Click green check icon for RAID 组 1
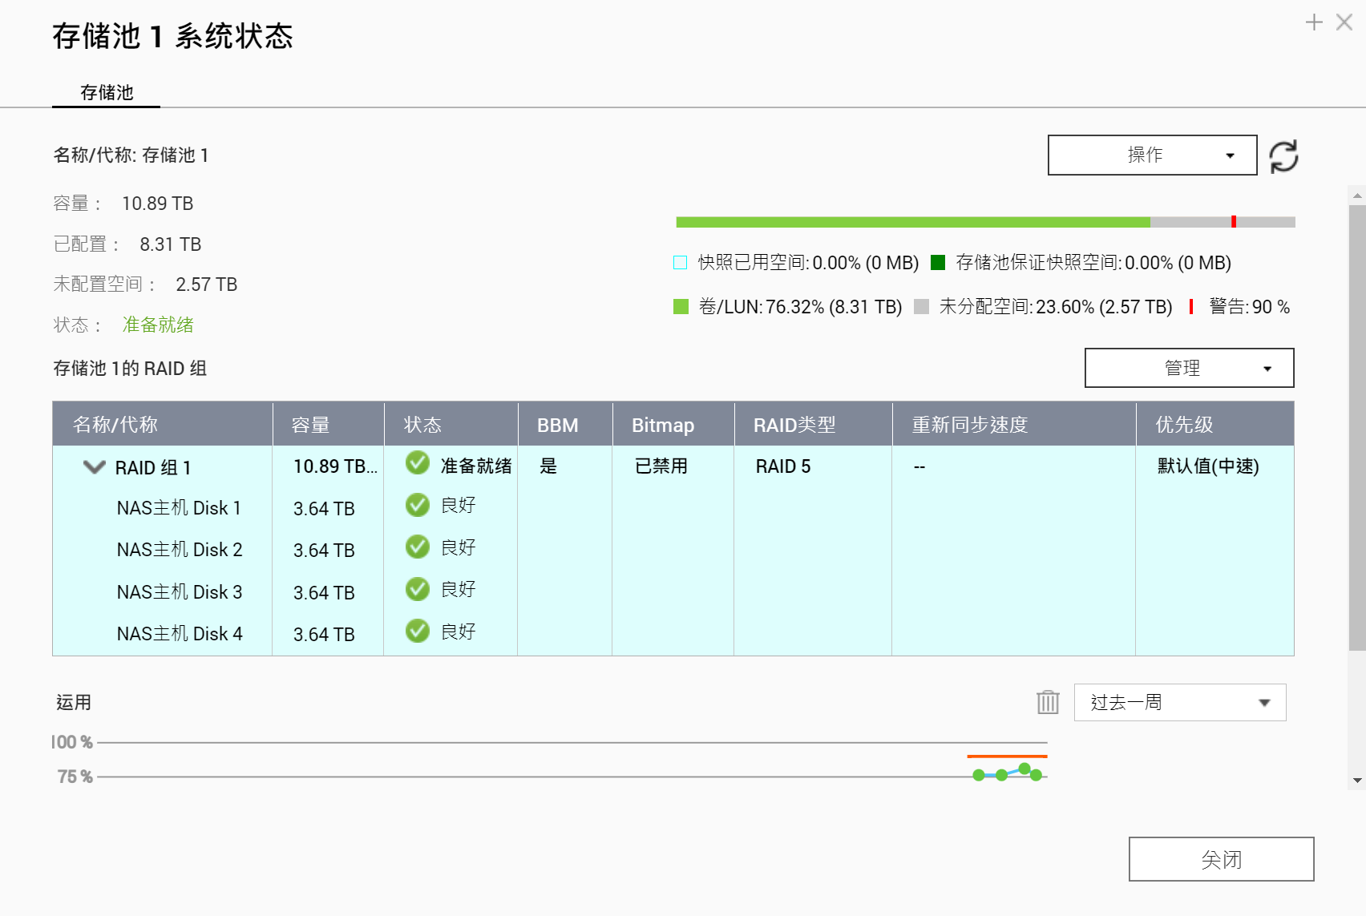Screen dimensions: 1366x916 coord(418,463)
